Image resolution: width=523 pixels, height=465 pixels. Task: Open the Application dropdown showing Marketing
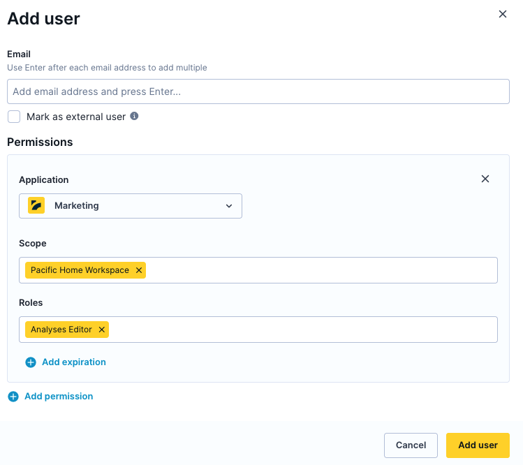click(x=131, y=206)
